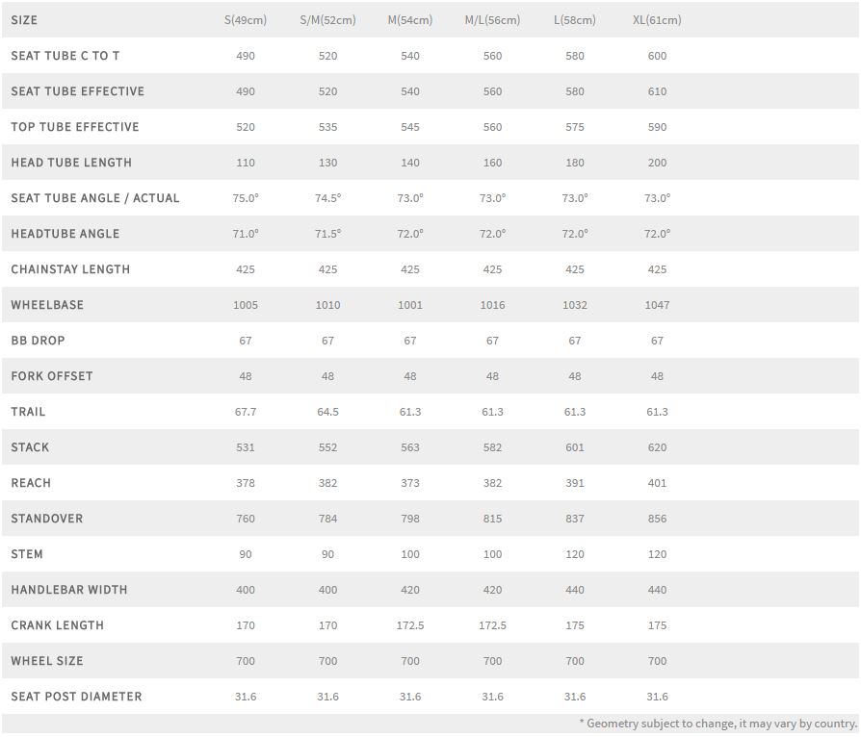Click the XL(61cm) column header
This screenshot has height=737, width=861.
tap(657, 20)
